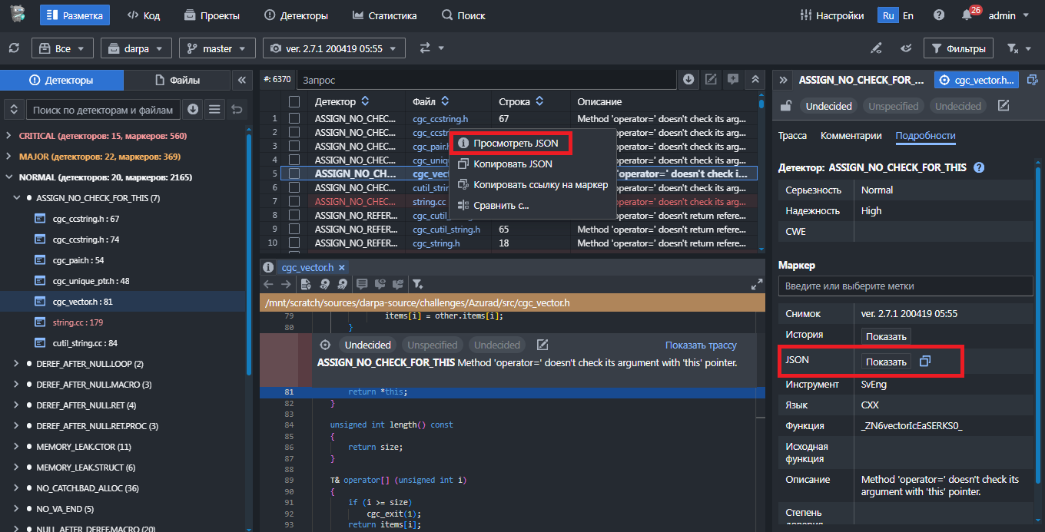Switch to the Файлы tab
This screenshot has width=1045, height=532.
click(x=177, y=80)
